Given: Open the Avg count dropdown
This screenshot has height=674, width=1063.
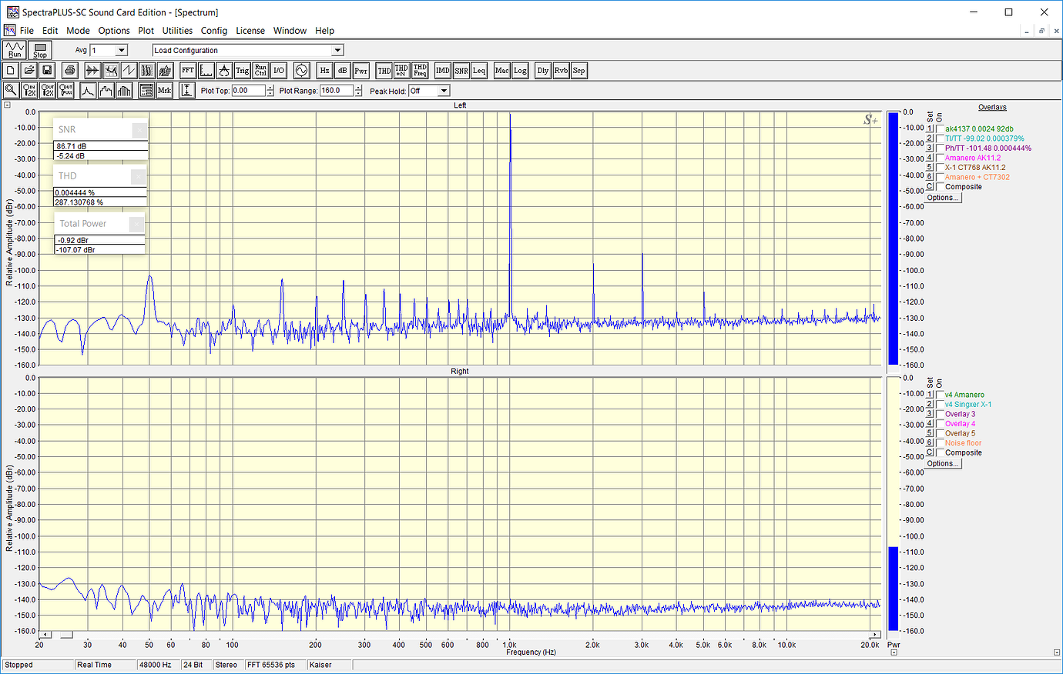Looking at the screenshot, I should click(x=121, y=51).
